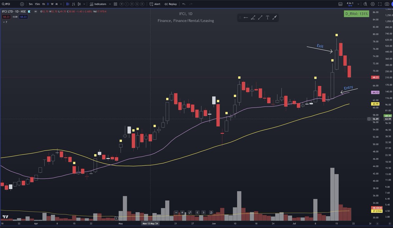Select the D daily timeframe
Screen dimensions: 393x228
[48, 4]
